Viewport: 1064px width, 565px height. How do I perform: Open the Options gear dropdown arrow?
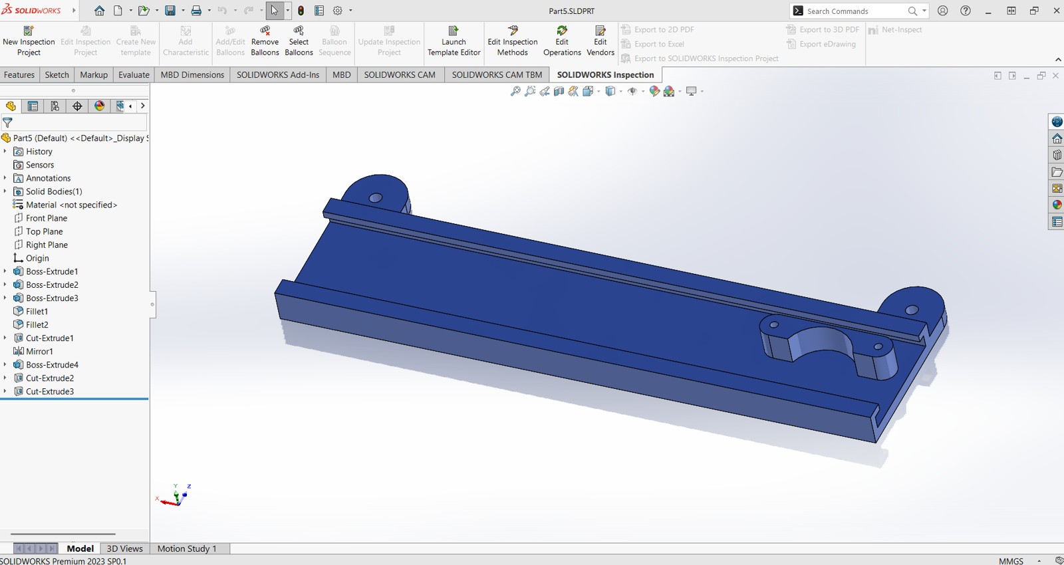[350, 11]
